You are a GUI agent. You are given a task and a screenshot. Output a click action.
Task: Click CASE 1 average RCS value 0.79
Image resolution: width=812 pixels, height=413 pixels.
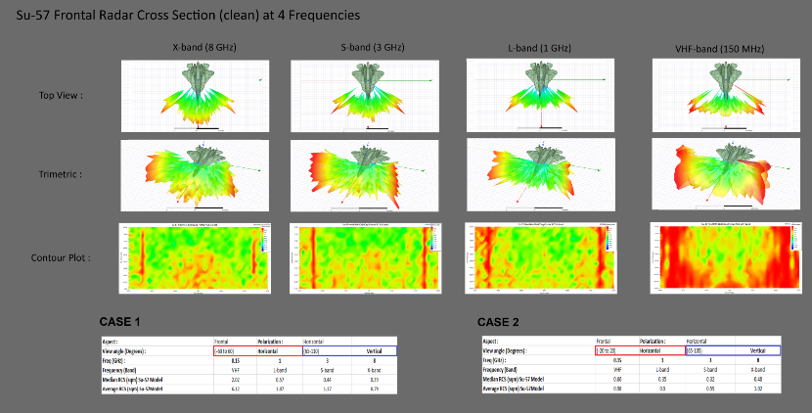374,389
